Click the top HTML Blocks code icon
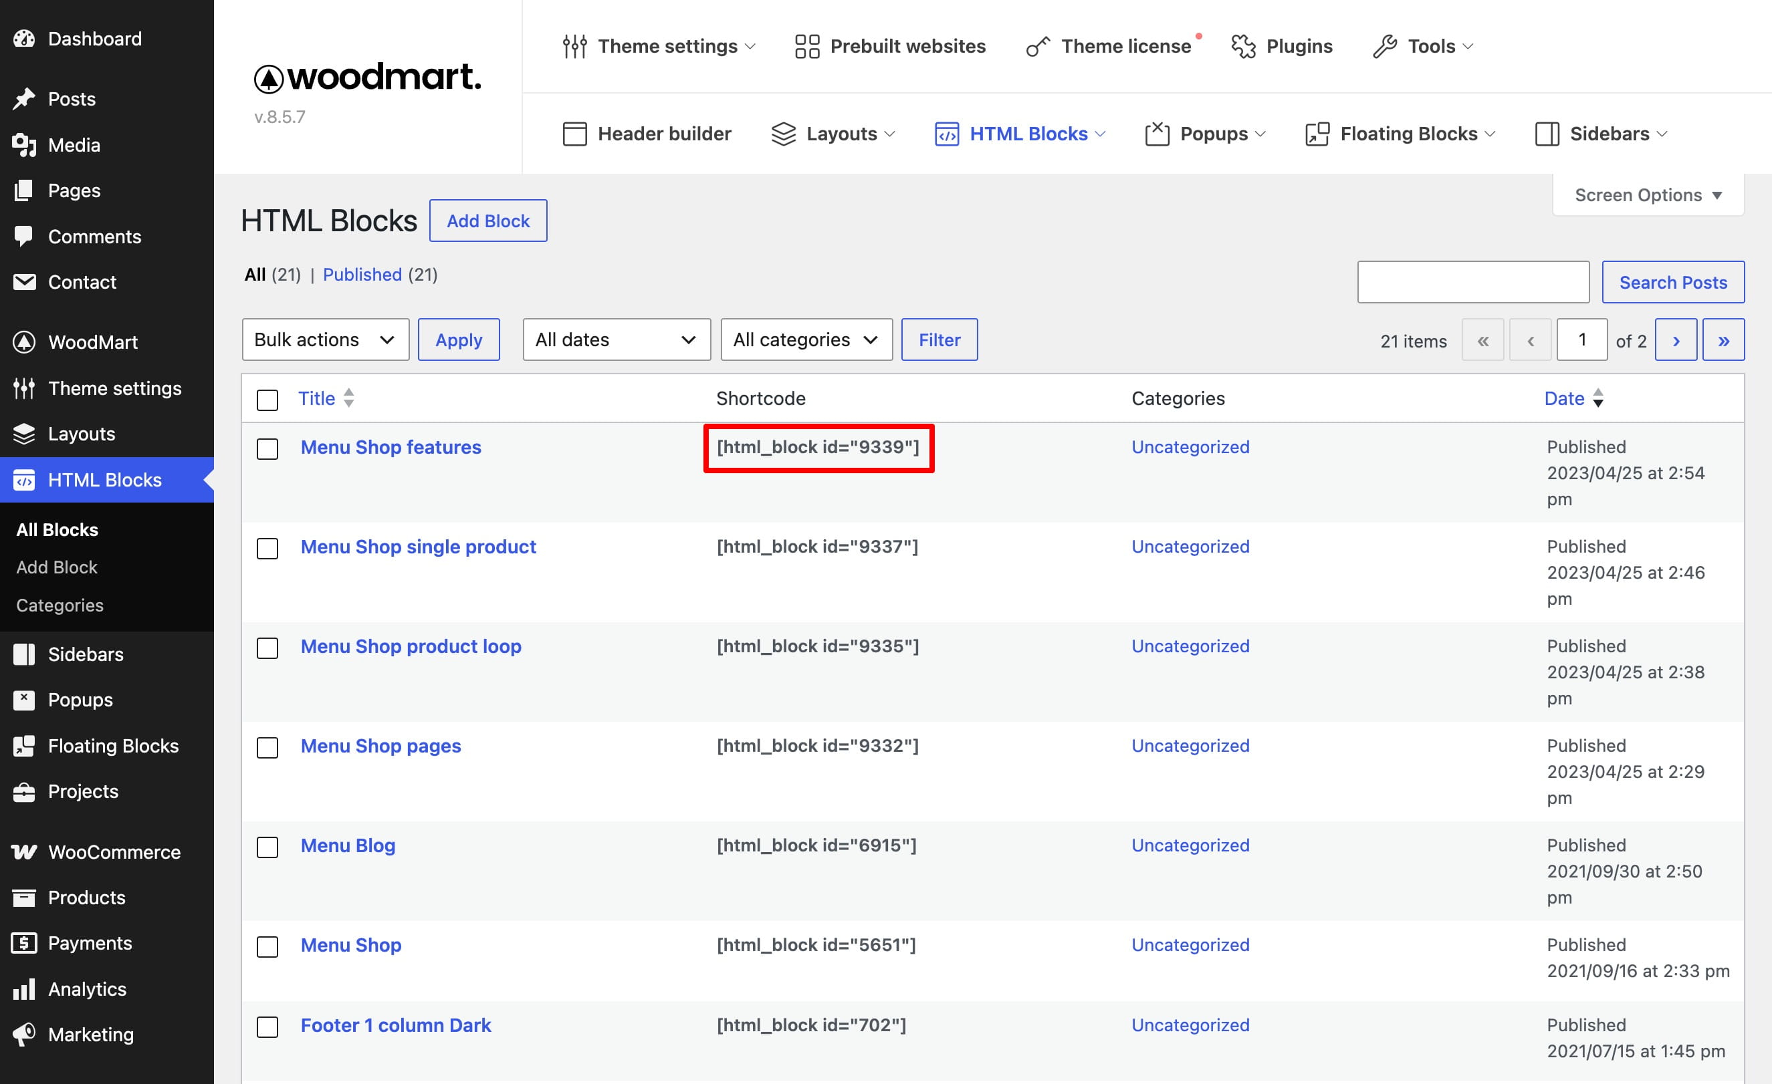 click(946, 134)
